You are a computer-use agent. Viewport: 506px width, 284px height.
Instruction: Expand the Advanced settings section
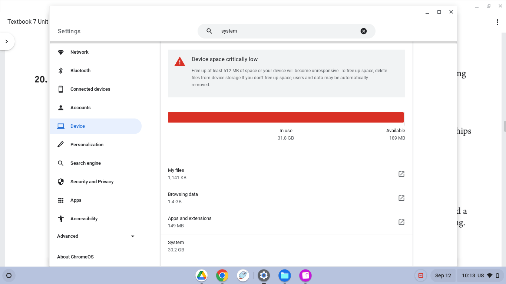point(132,236)
